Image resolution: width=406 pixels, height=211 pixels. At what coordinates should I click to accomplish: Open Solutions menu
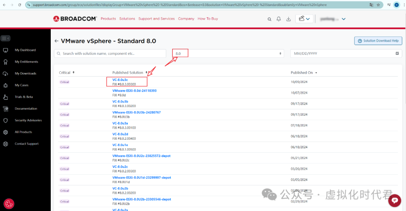click(127, 19)
